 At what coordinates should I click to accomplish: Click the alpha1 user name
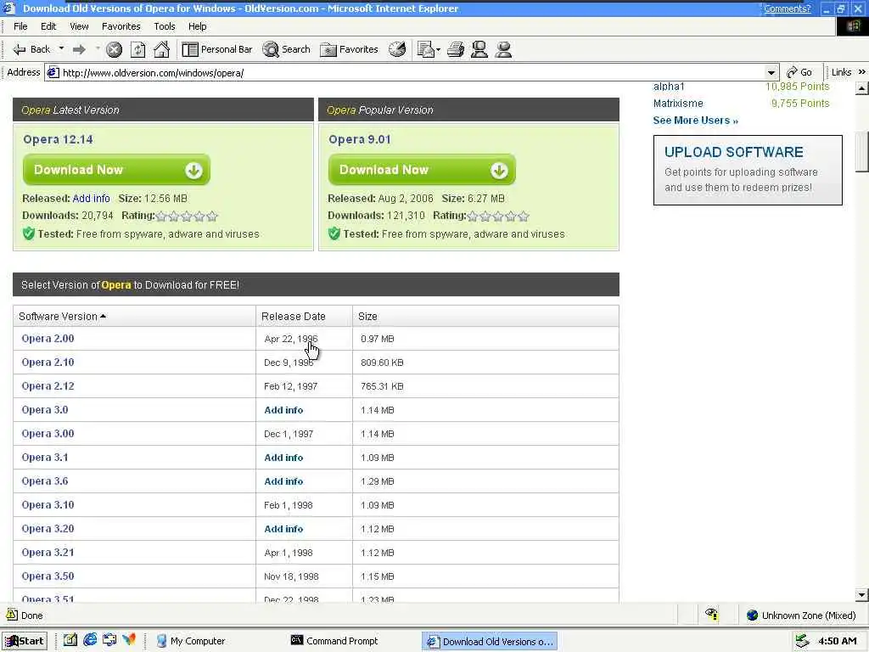pos(669,87)
